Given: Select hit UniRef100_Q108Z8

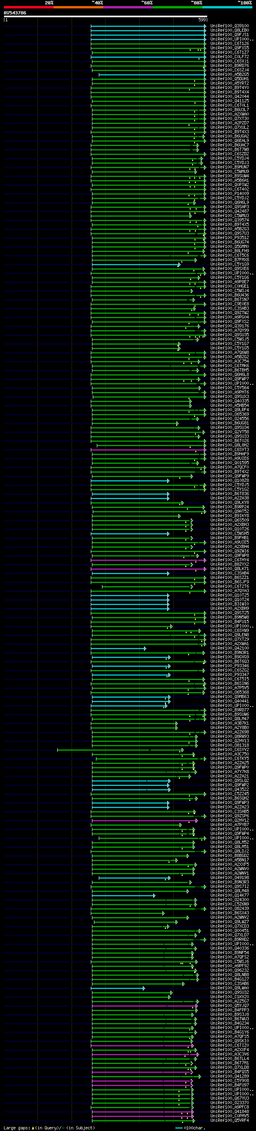Looking at the screenshot, I should coord(230,481).
